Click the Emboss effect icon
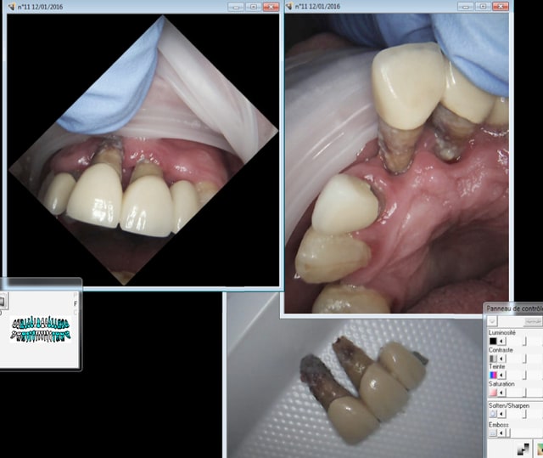The image size is (543, 458). [x=493, y=432]
